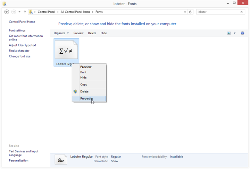Open the recent locations dropdown arrow
The height and width of the screenshot is (169, 250).
click(x=19, y=12)
